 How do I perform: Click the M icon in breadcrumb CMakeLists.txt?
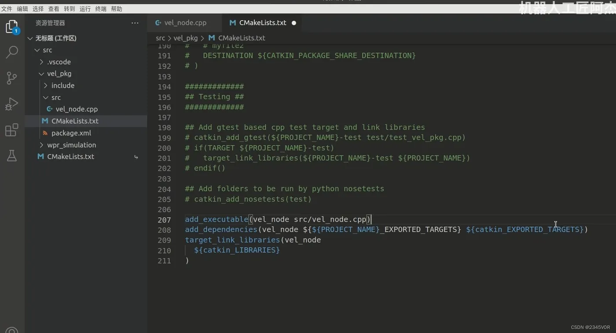click(x=212, y=38)
